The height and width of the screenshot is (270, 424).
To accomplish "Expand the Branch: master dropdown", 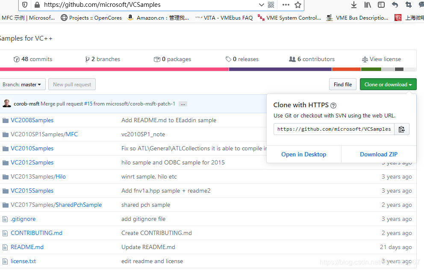I will (23, 84).
